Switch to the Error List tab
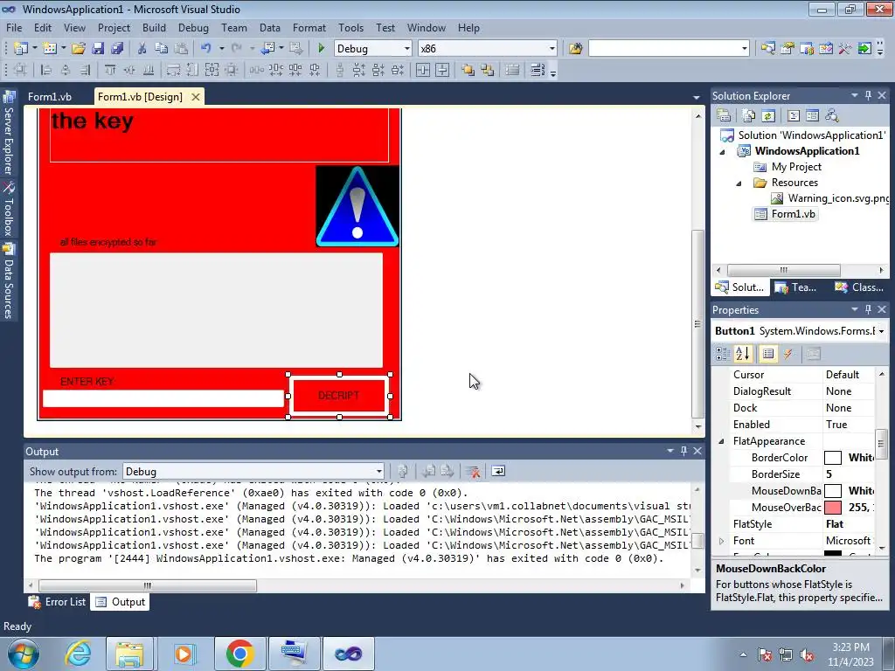Screen dimensions: 895x671 tap(58, 602)
